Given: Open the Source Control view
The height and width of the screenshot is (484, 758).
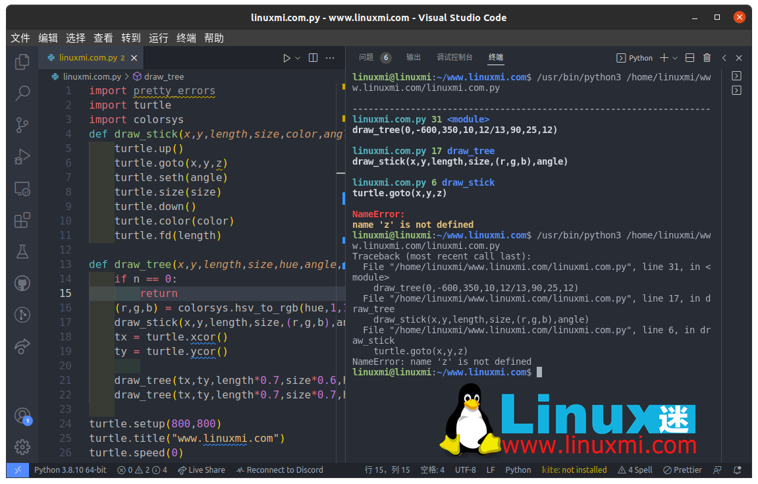Looking at the screenshot, I should coord(22,124).
